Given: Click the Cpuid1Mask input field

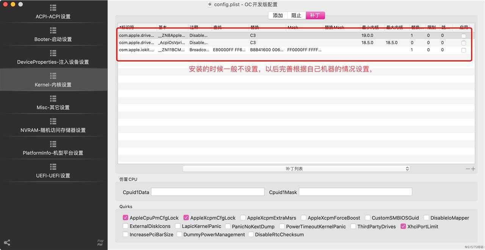Looking at the screenshot, I should coord(355,192).
